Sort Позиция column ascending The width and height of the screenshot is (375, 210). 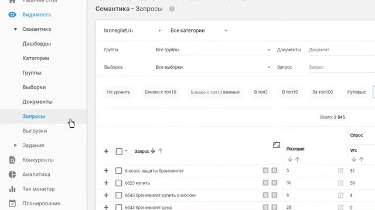click(297, 159)
